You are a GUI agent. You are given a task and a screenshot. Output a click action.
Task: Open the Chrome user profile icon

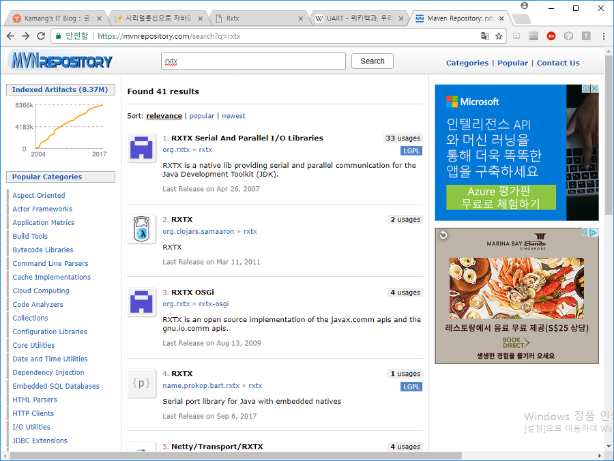[x=525, y=6]
